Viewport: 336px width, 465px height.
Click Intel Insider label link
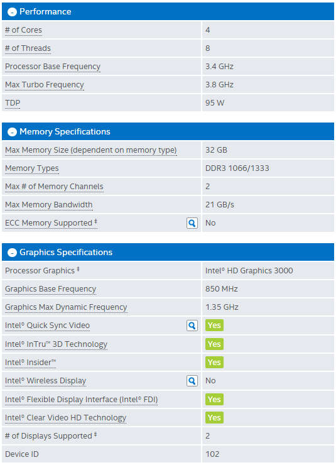(31, 363)
